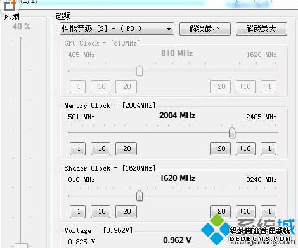Click the GPU Clock slider handle
Screen dimensions: 298x248
(139, 71)
